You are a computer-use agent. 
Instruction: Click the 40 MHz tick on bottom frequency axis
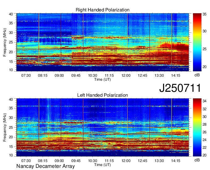[x=11, y=99]
